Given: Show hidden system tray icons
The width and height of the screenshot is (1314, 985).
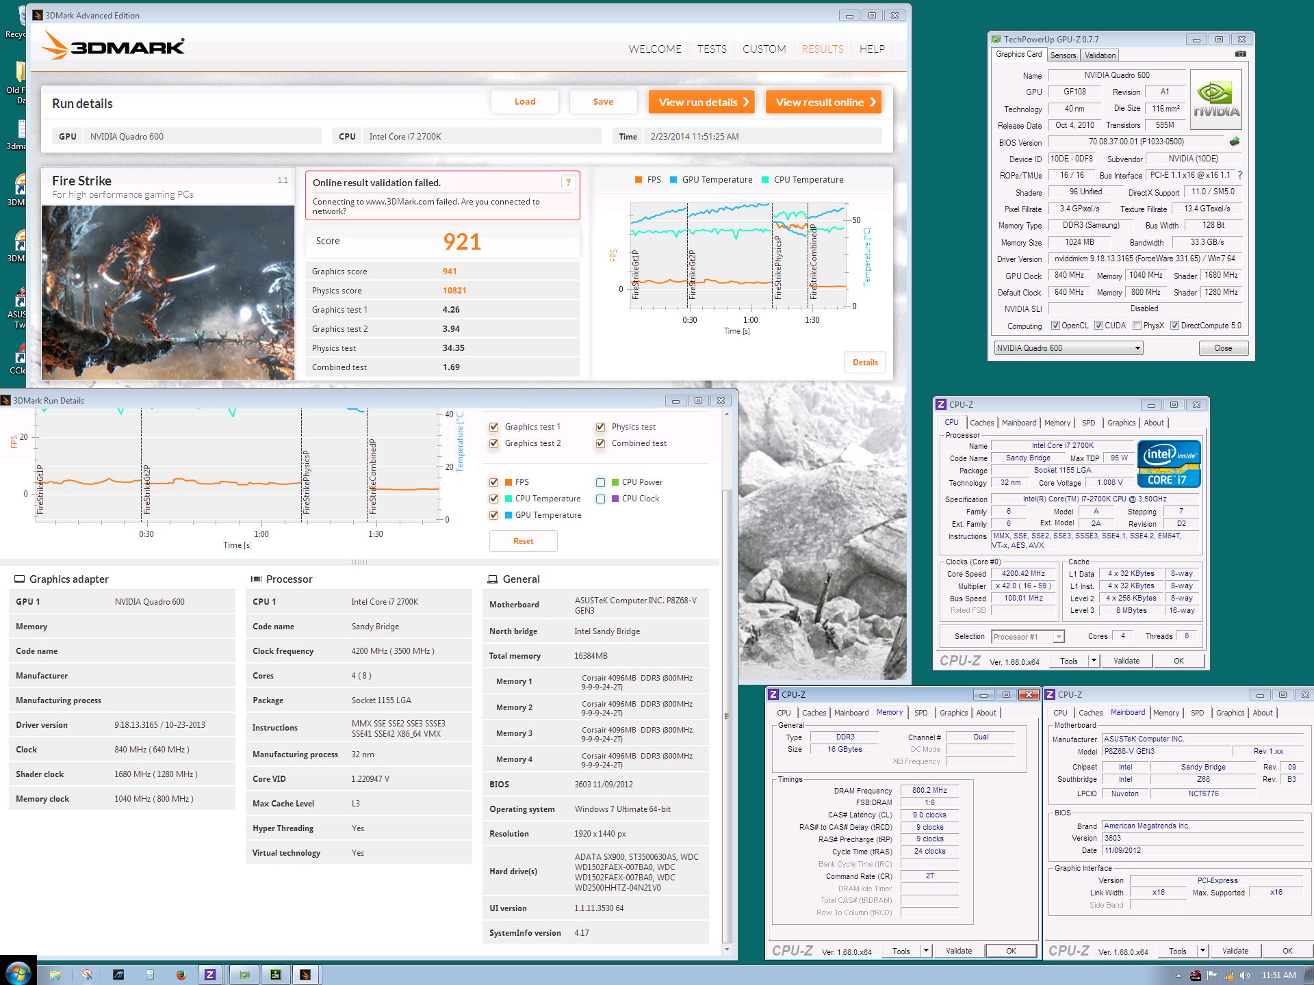Looking at the screenshot, I should (x=1178, y=975).
